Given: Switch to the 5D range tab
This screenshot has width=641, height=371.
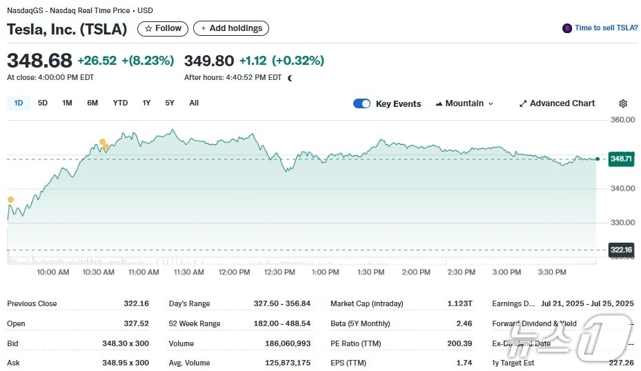Looking at the screenshot, I should [43, 103].
